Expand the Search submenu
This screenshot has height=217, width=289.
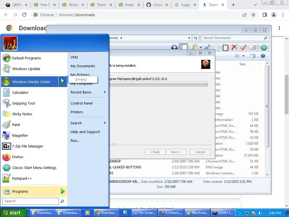pyautogui.click(x=88, y=123)
